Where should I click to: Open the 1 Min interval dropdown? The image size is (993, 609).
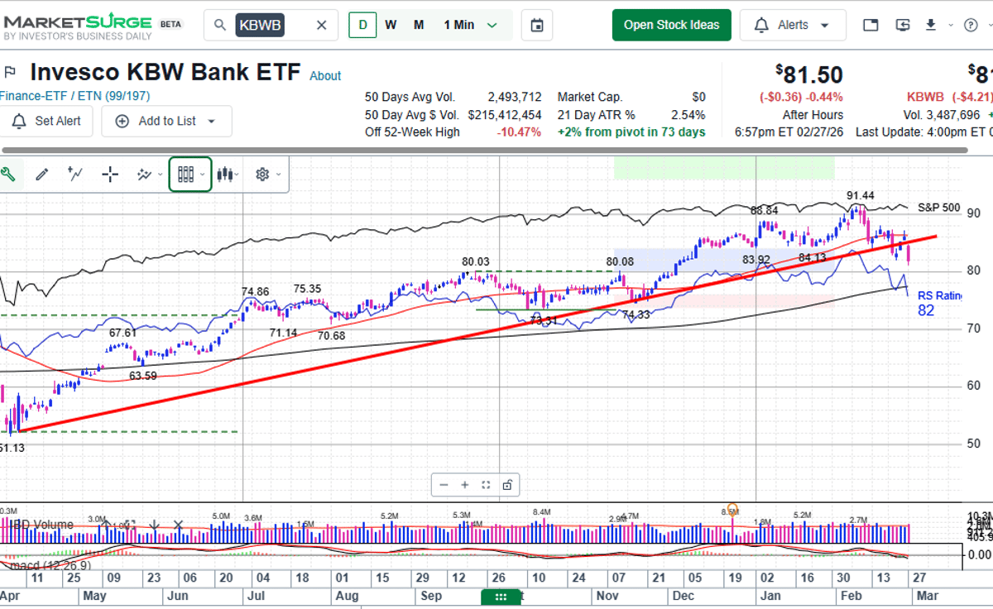click(468, 25)
